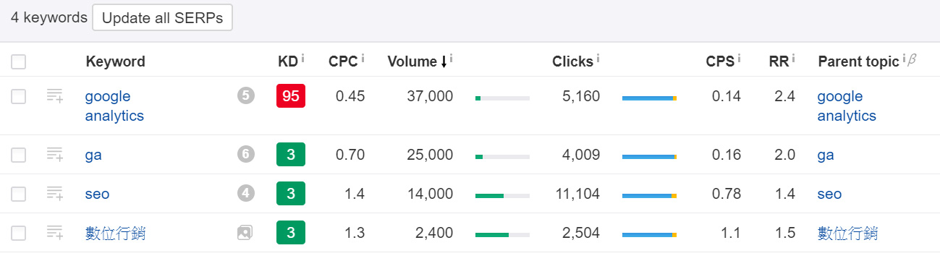This screenshot has height=261, width=940.
Task: Open SERP features badge 5 for google analytics
Action: pyautogui.click(x=246, y=96)
